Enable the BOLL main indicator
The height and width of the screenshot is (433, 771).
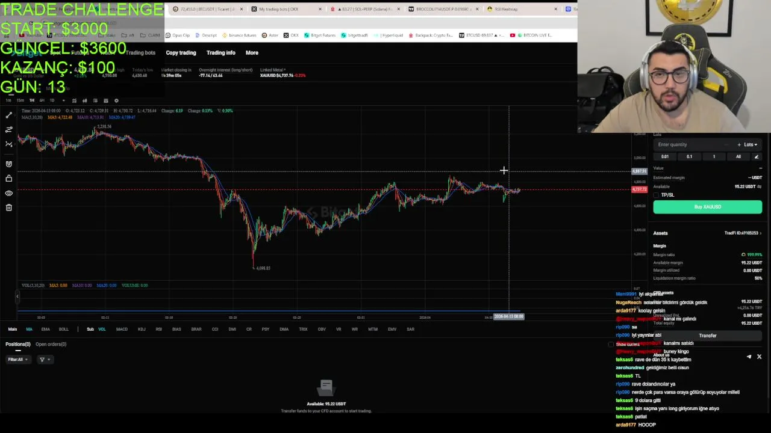click(63, 329)
